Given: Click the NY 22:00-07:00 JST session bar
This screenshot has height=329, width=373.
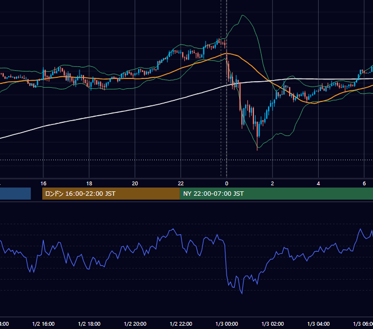Looking at the screenshot, I should point(276,194).
